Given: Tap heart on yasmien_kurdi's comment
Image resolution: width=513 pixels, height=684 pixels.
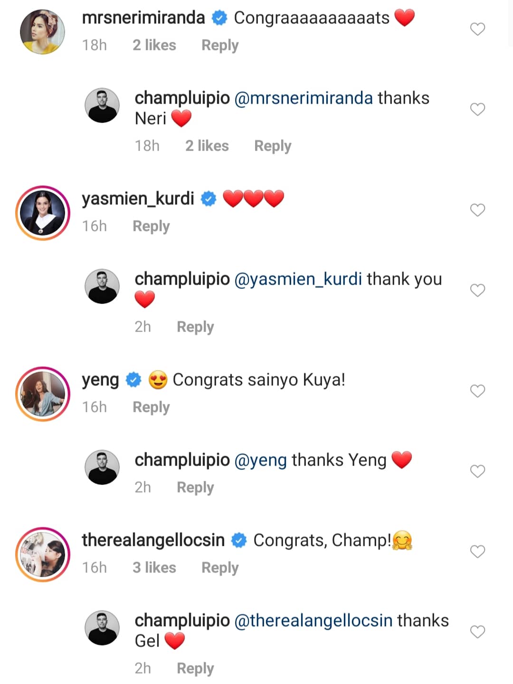Looking at the screenshot, I should [477, 210].
